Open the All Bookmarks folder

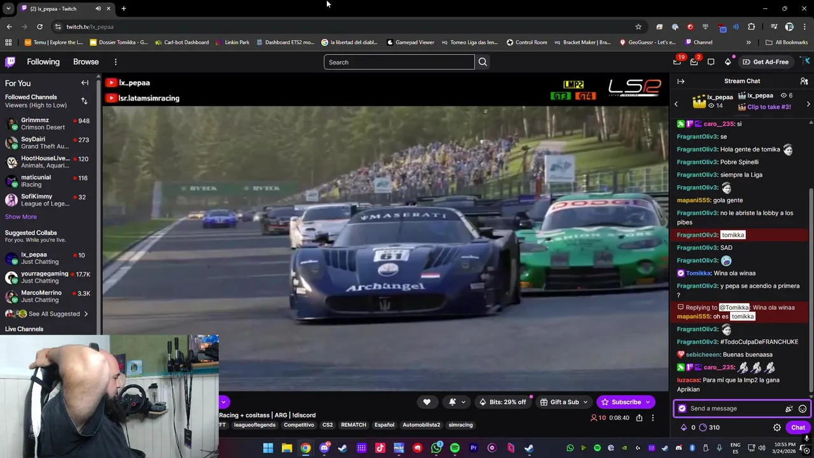click(787, 43)
